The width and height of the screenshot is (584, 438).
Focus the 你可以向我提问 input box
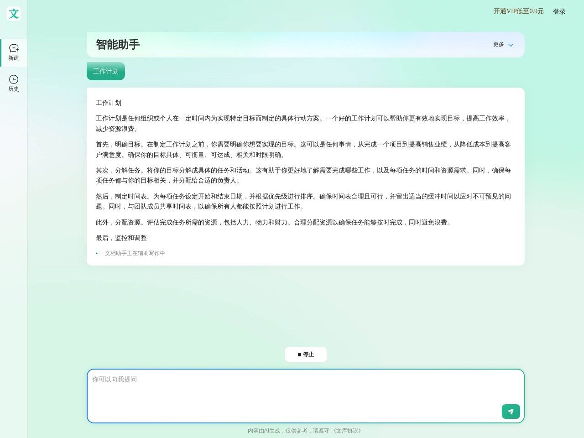(306, 396)
